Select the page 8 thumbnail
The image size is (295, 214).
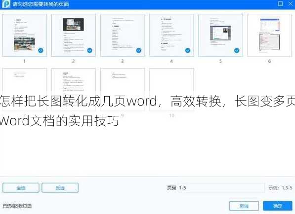74,89
